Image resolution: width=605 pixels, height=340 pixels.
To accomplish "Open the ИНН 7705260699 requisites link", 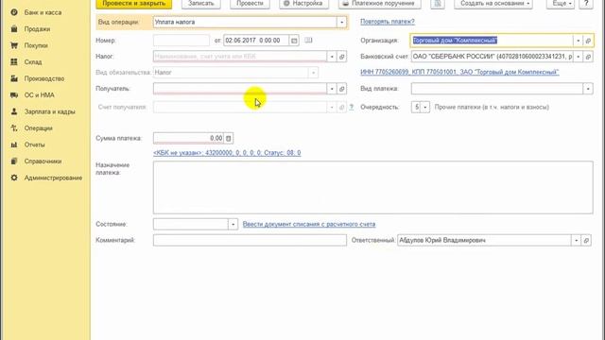I will click(459, 72).
